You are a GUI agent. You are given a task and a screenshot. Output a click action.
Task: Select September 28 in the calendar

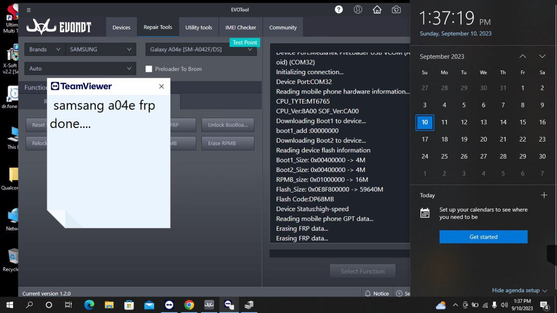[503, 156]
